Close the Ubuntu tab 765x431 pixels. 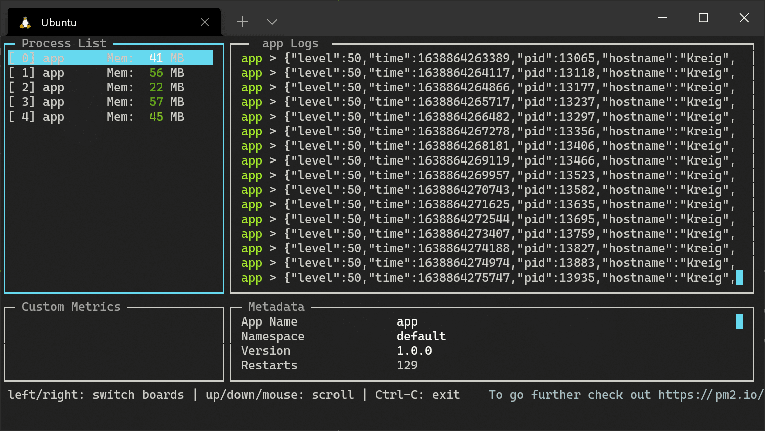205,22
